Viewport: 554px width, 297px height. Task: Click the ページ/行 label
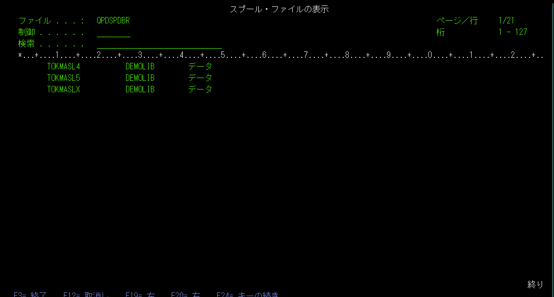coord(457,21)
